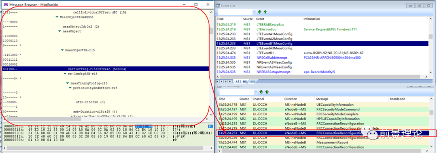Select the UECapabilityInformation message row

(323, 104)
